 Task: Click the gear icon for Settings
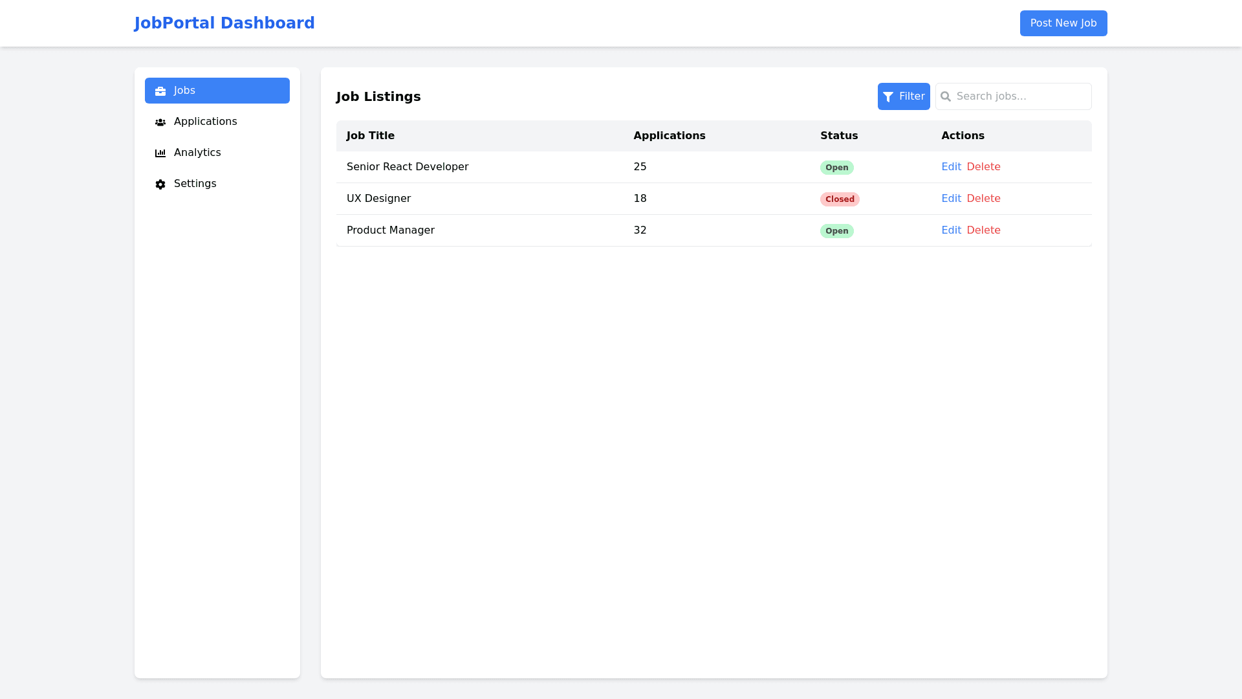[160, 184]
